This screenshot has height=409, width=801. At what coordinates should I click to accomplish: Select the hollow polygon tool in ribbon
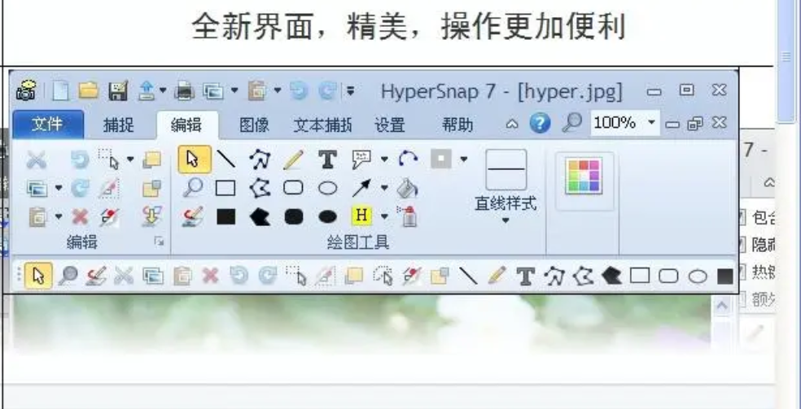pyautogui.click(x=260, y=188)
